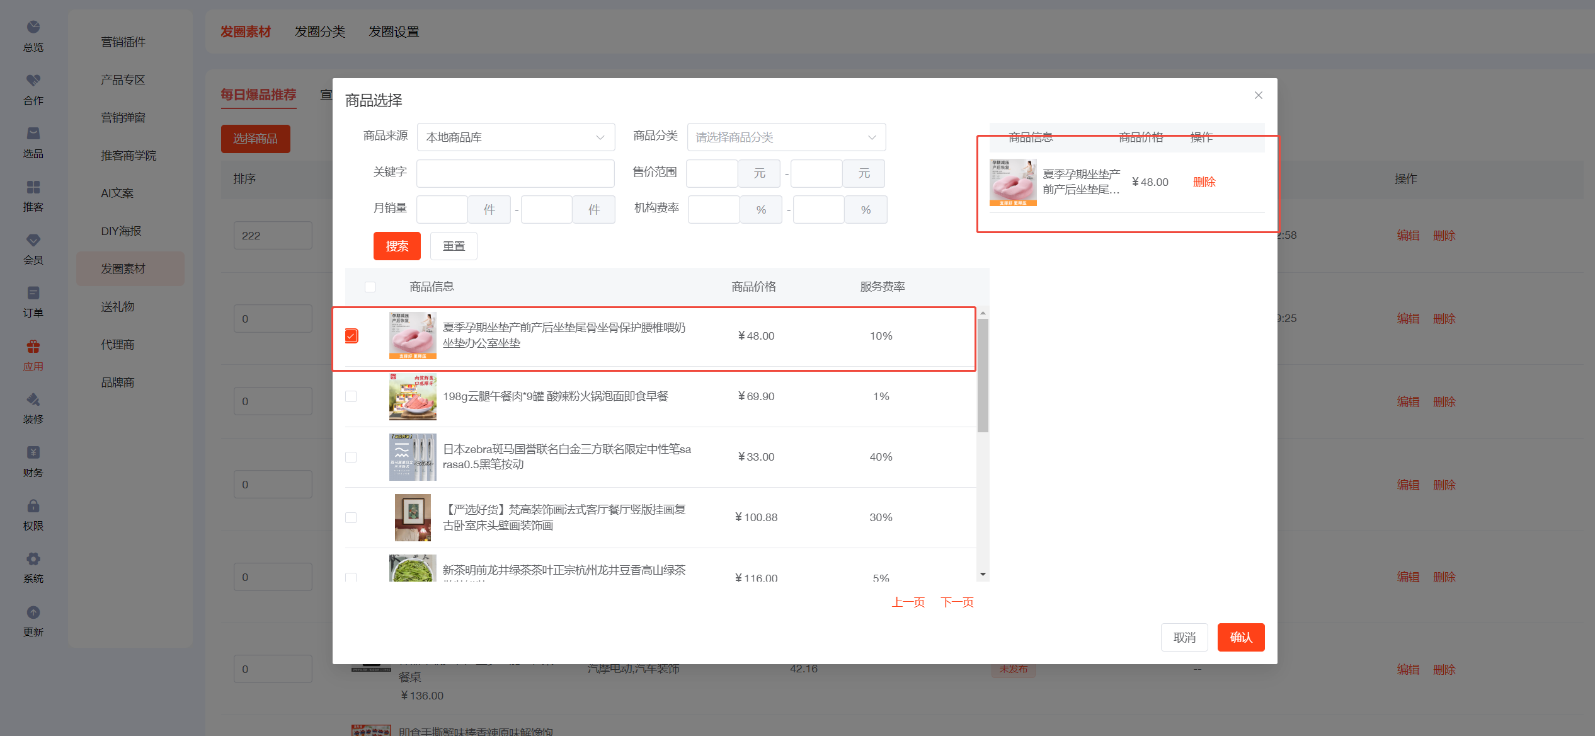Click the 装修 decoration icon
This screenshot has height=736, width=1595.
coord(33,400)
